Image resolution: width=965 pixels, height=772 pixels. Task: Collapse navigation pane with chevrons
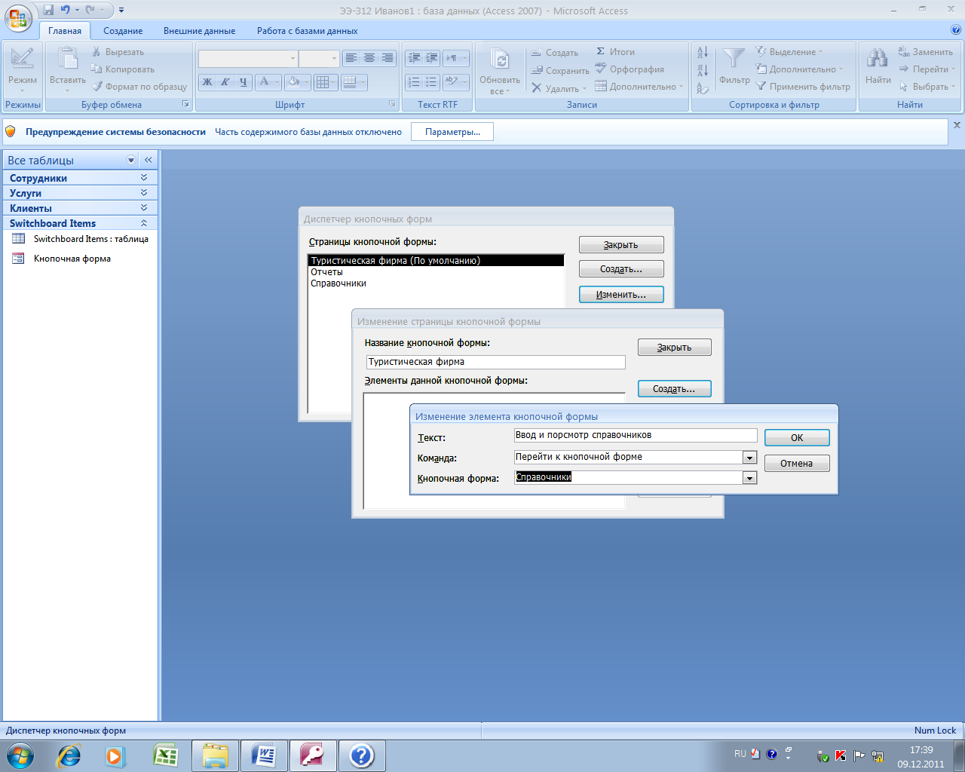(149, 160)
